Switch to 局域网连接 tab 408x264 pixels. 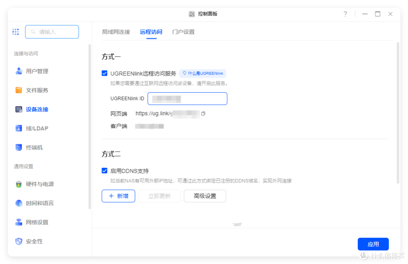[116, 32]
